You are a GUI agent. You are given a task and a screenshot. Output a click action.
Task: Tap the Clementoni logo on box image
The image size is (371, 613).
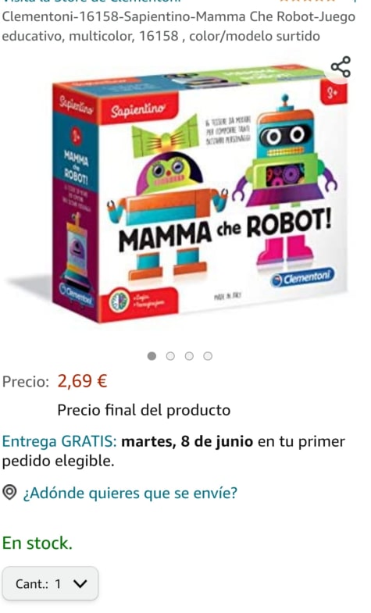[x=303, y=278]
